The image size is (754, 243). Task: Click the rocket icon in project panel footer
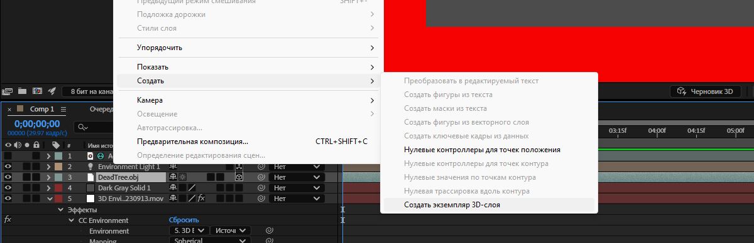click(x=53, y=91)
